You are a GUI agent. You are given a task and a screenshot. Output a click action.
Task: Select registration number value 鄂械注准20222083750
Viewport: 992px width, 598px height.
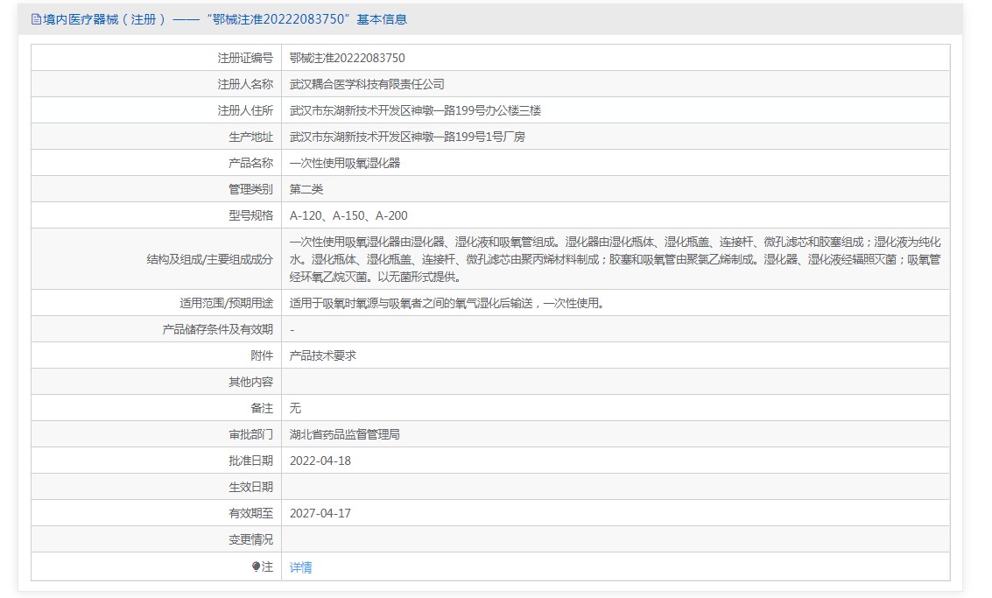coord(348,58)
